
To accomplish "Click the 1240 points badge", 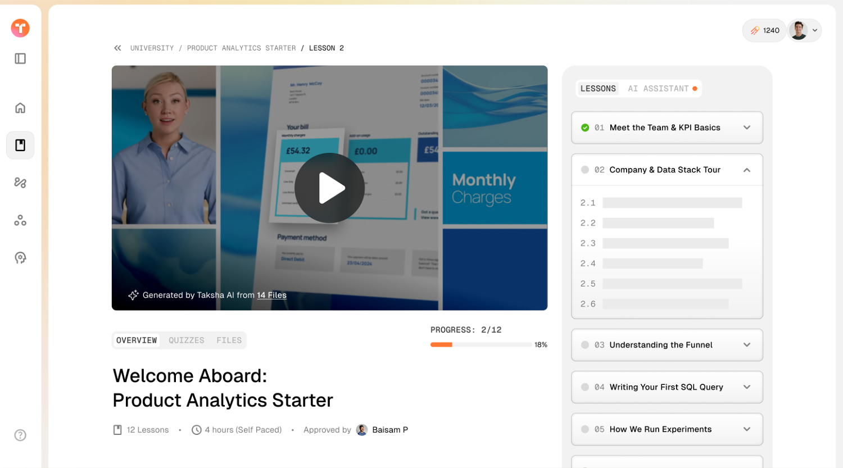I will (x=764, y=30).
